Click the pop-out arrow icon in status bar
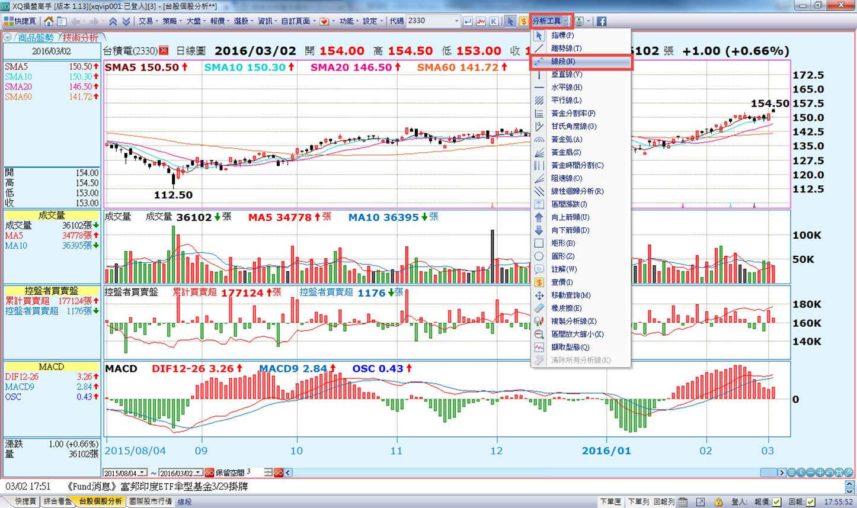The width and height of the screenshot is (857, 508). pyautogui.click(x=701, y=502)
